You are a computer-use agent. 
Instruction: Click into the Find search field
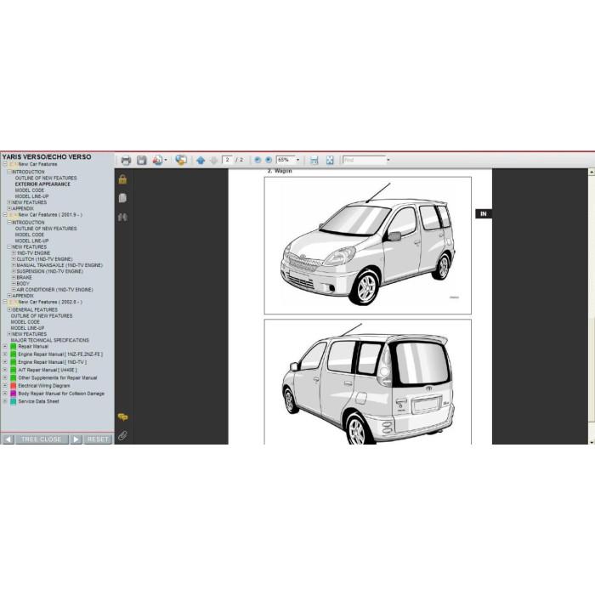coord(365,160)
